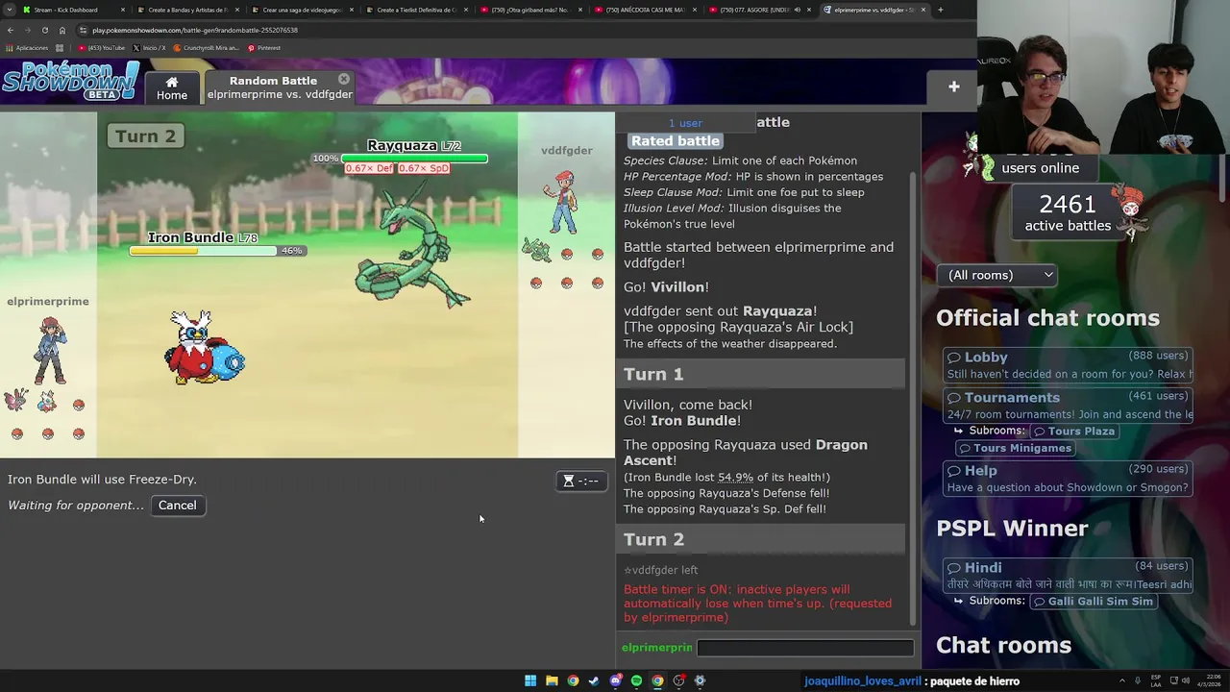Open Discord from the taskbar
Screen dimensions: 1230x692
pyautogui.click(x=615, y=680)
